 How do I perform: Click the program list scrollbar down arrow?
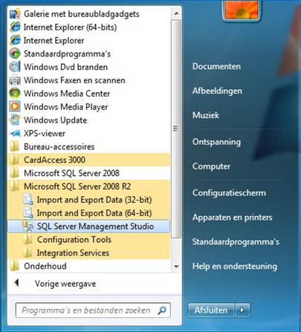pyautogui.click(x=176, y=267)
